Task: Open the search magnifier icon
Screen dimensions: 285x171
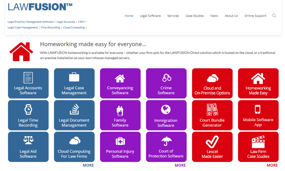Action: (274, 16)
